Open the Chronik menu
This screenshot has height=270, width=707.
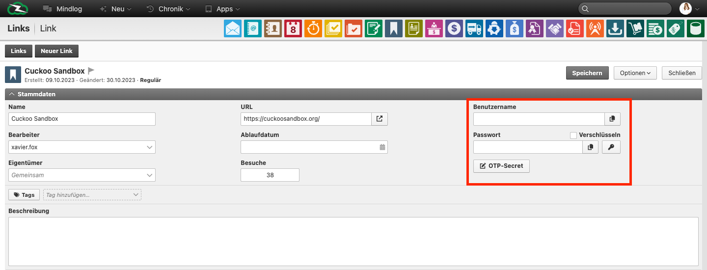click(x=168, y=9)
